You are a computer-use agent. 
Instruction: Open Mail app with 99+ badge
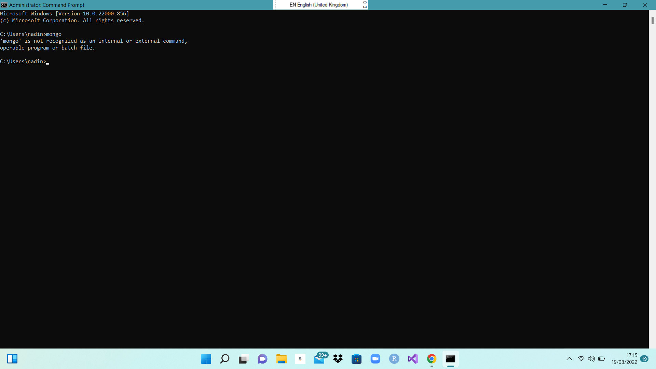[x=319, y=359]
